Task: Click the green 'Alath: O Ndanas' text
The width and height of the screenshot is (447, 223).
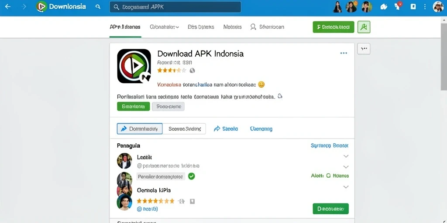Action: [x=330, y=176]
